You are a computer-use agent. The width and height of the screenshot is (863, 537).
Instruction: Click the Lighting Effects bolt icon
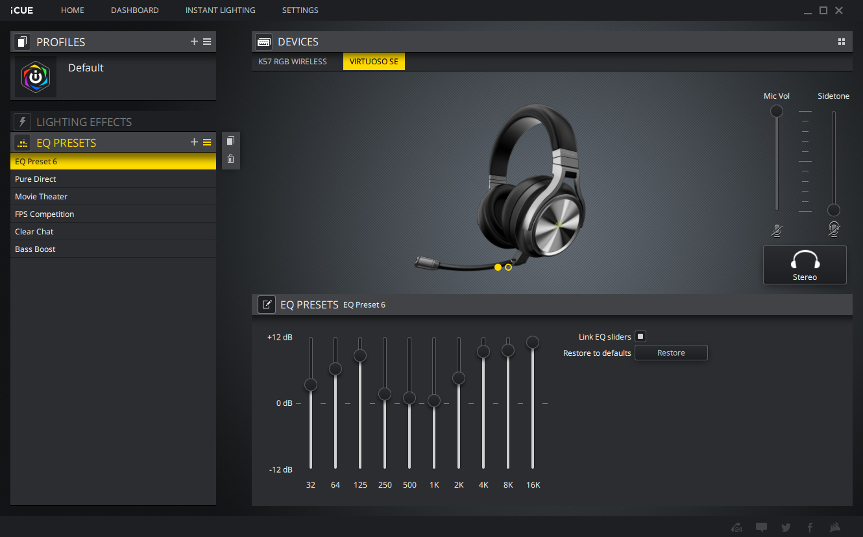pos(22,121)
